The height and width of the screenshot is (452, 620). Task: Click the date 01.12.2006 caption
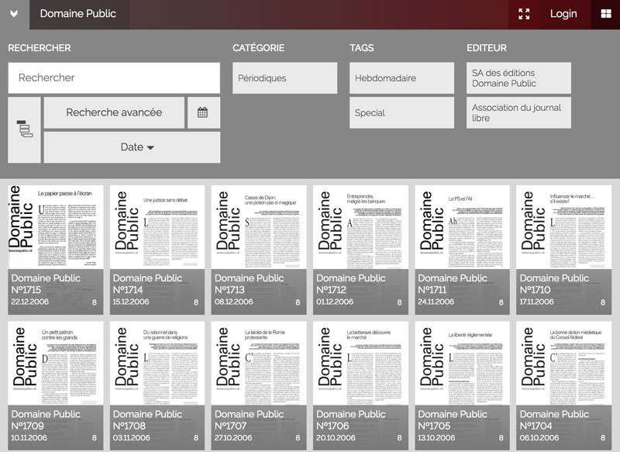point(335,302)
